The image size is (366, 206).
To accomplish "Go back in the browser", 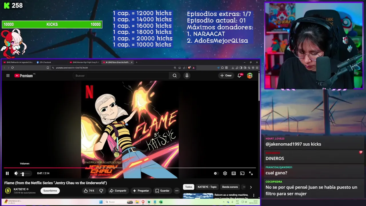I will tap(4, 68).
